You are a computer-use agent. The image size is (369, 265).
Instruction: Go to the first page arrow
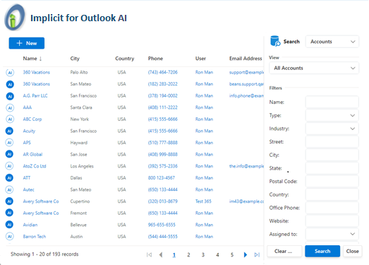click(x=149, y=254)
